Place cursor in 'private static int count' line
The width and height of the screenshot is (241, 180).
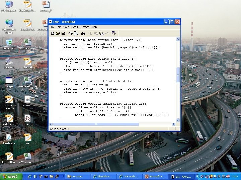(x=96, y=81)
